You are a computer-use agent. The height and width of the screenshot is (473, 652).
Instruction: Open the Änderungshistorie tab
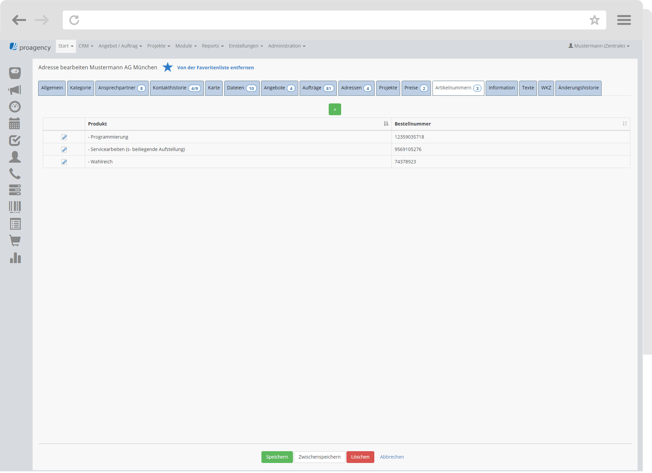(x=578, y=88)
